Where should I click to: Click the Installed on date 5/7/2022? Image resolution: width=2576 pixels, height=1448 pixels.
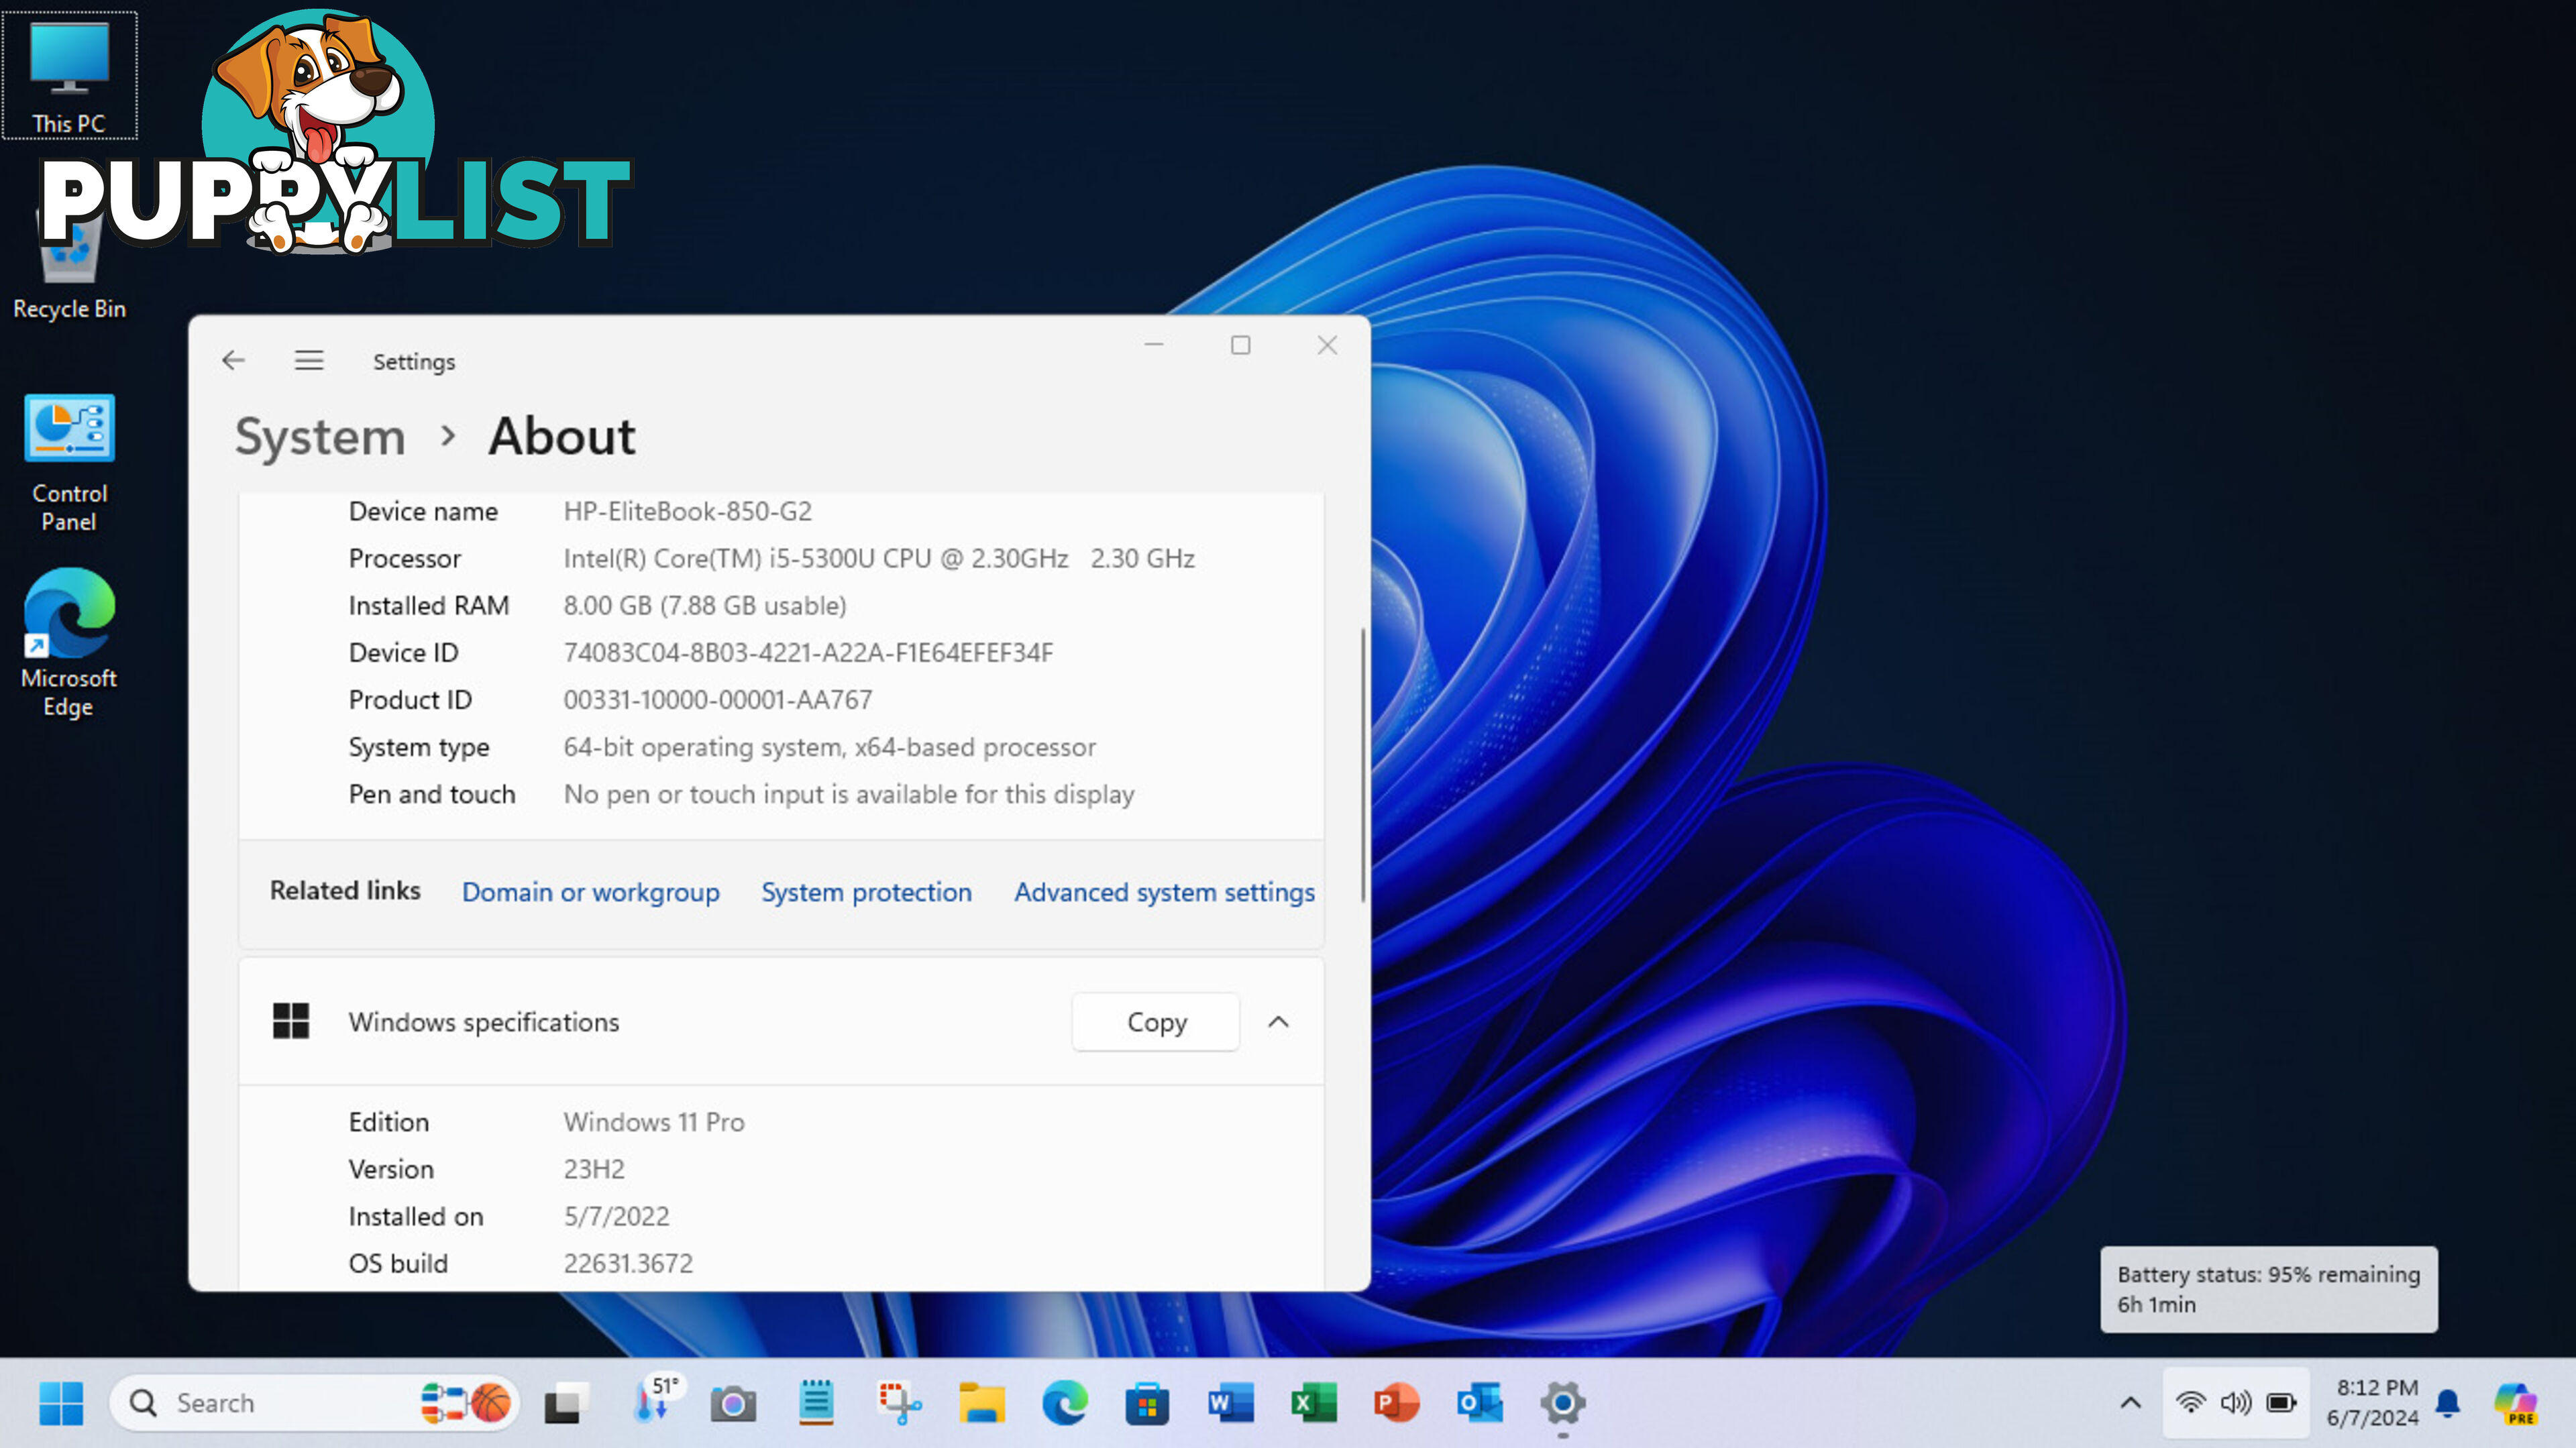616,1216
